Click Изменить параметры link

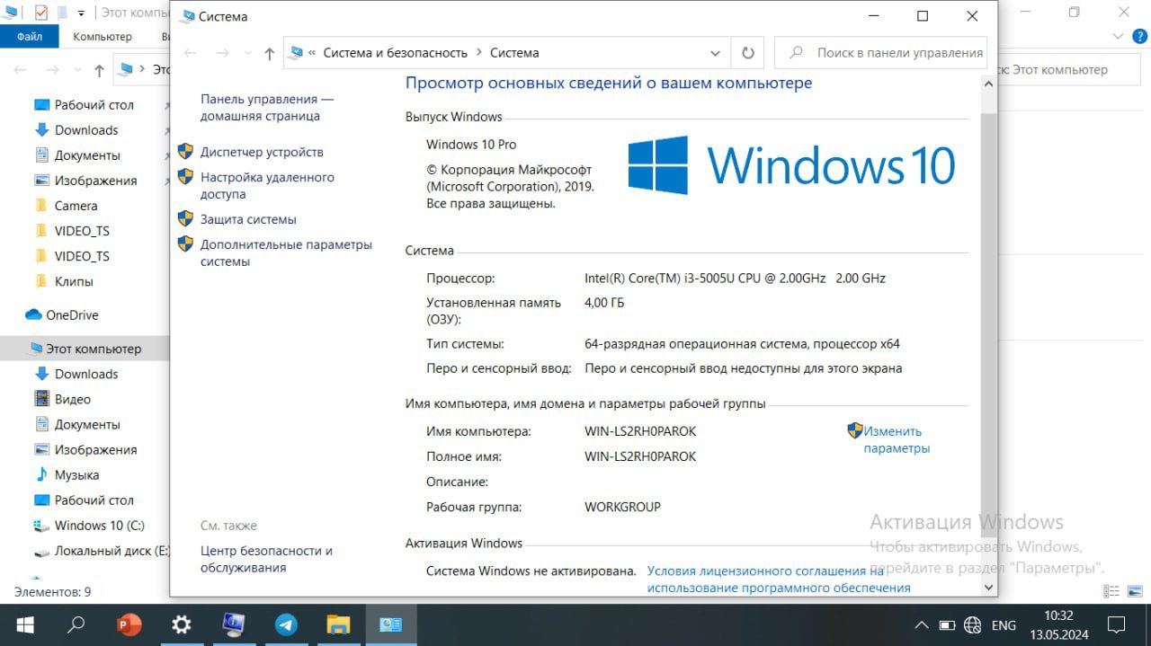[x=897, y=439]
